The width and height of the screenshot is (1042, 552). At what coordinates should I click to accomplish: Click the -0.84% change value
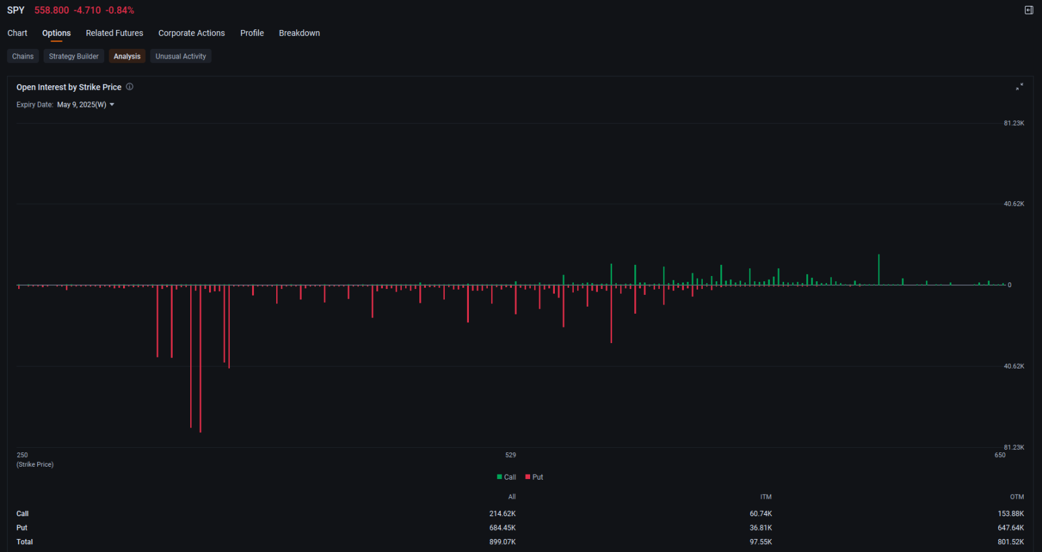point(120,10)
